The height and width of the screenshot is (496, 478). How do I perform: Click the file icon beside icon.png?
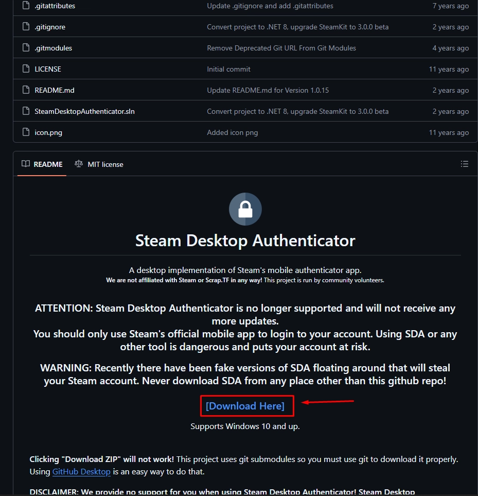26,132
